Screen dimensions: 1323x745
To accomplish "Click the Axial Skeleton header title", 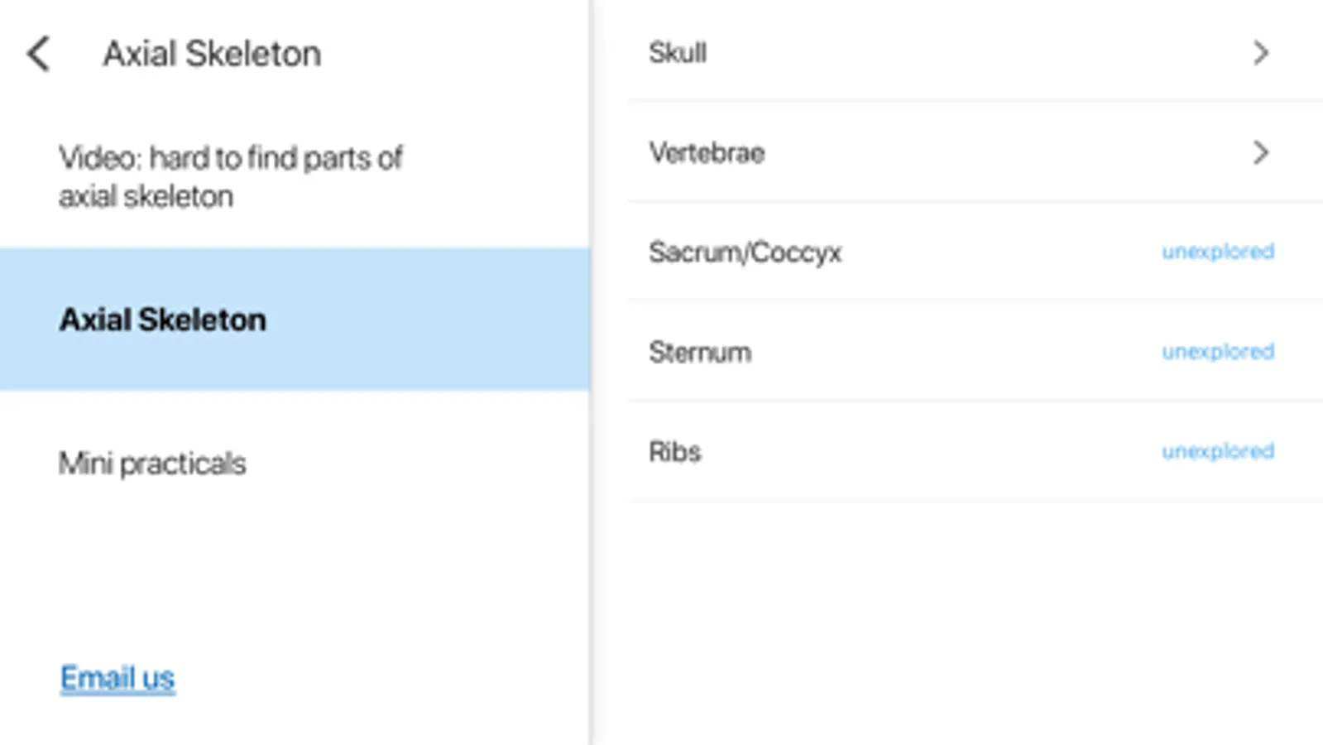I will pyautogui.click(x=212, y=55).
